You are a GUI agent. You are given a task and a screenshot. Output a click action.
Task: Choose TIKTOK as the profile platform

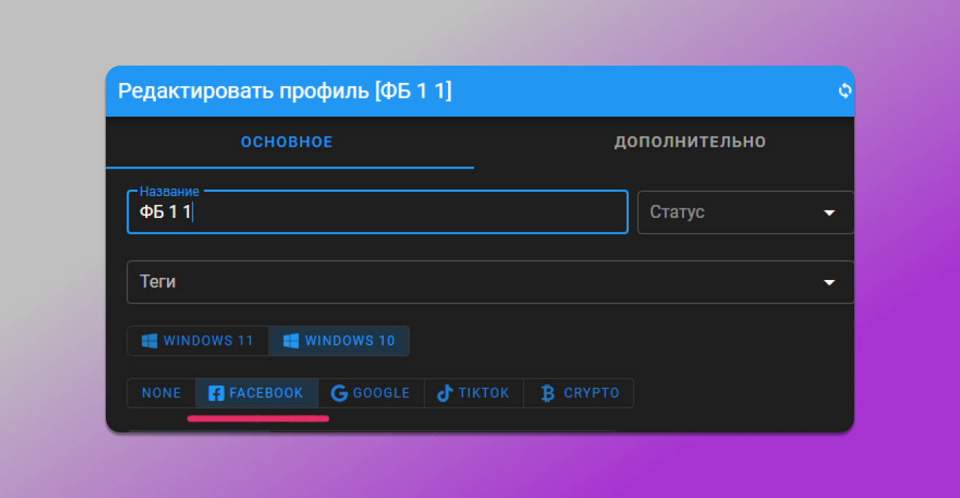click(x=474, y=393)
